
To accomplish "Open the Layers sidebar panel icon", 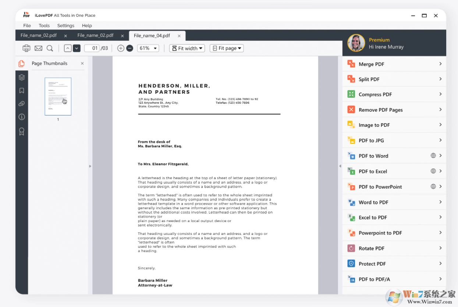I will click(22, 77).
